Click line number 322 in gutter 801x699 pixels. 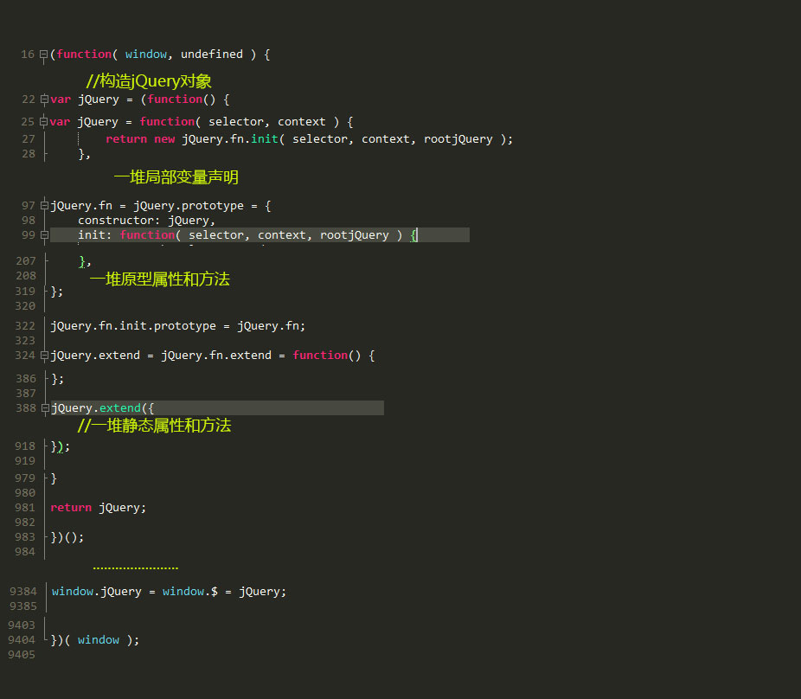[25, 326]
